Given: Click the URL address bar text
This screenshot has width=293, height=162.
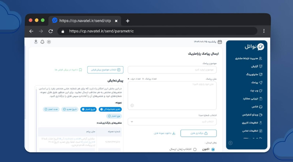Looking at the screenshot, I should pyautogui.click(x=102, y=31).
